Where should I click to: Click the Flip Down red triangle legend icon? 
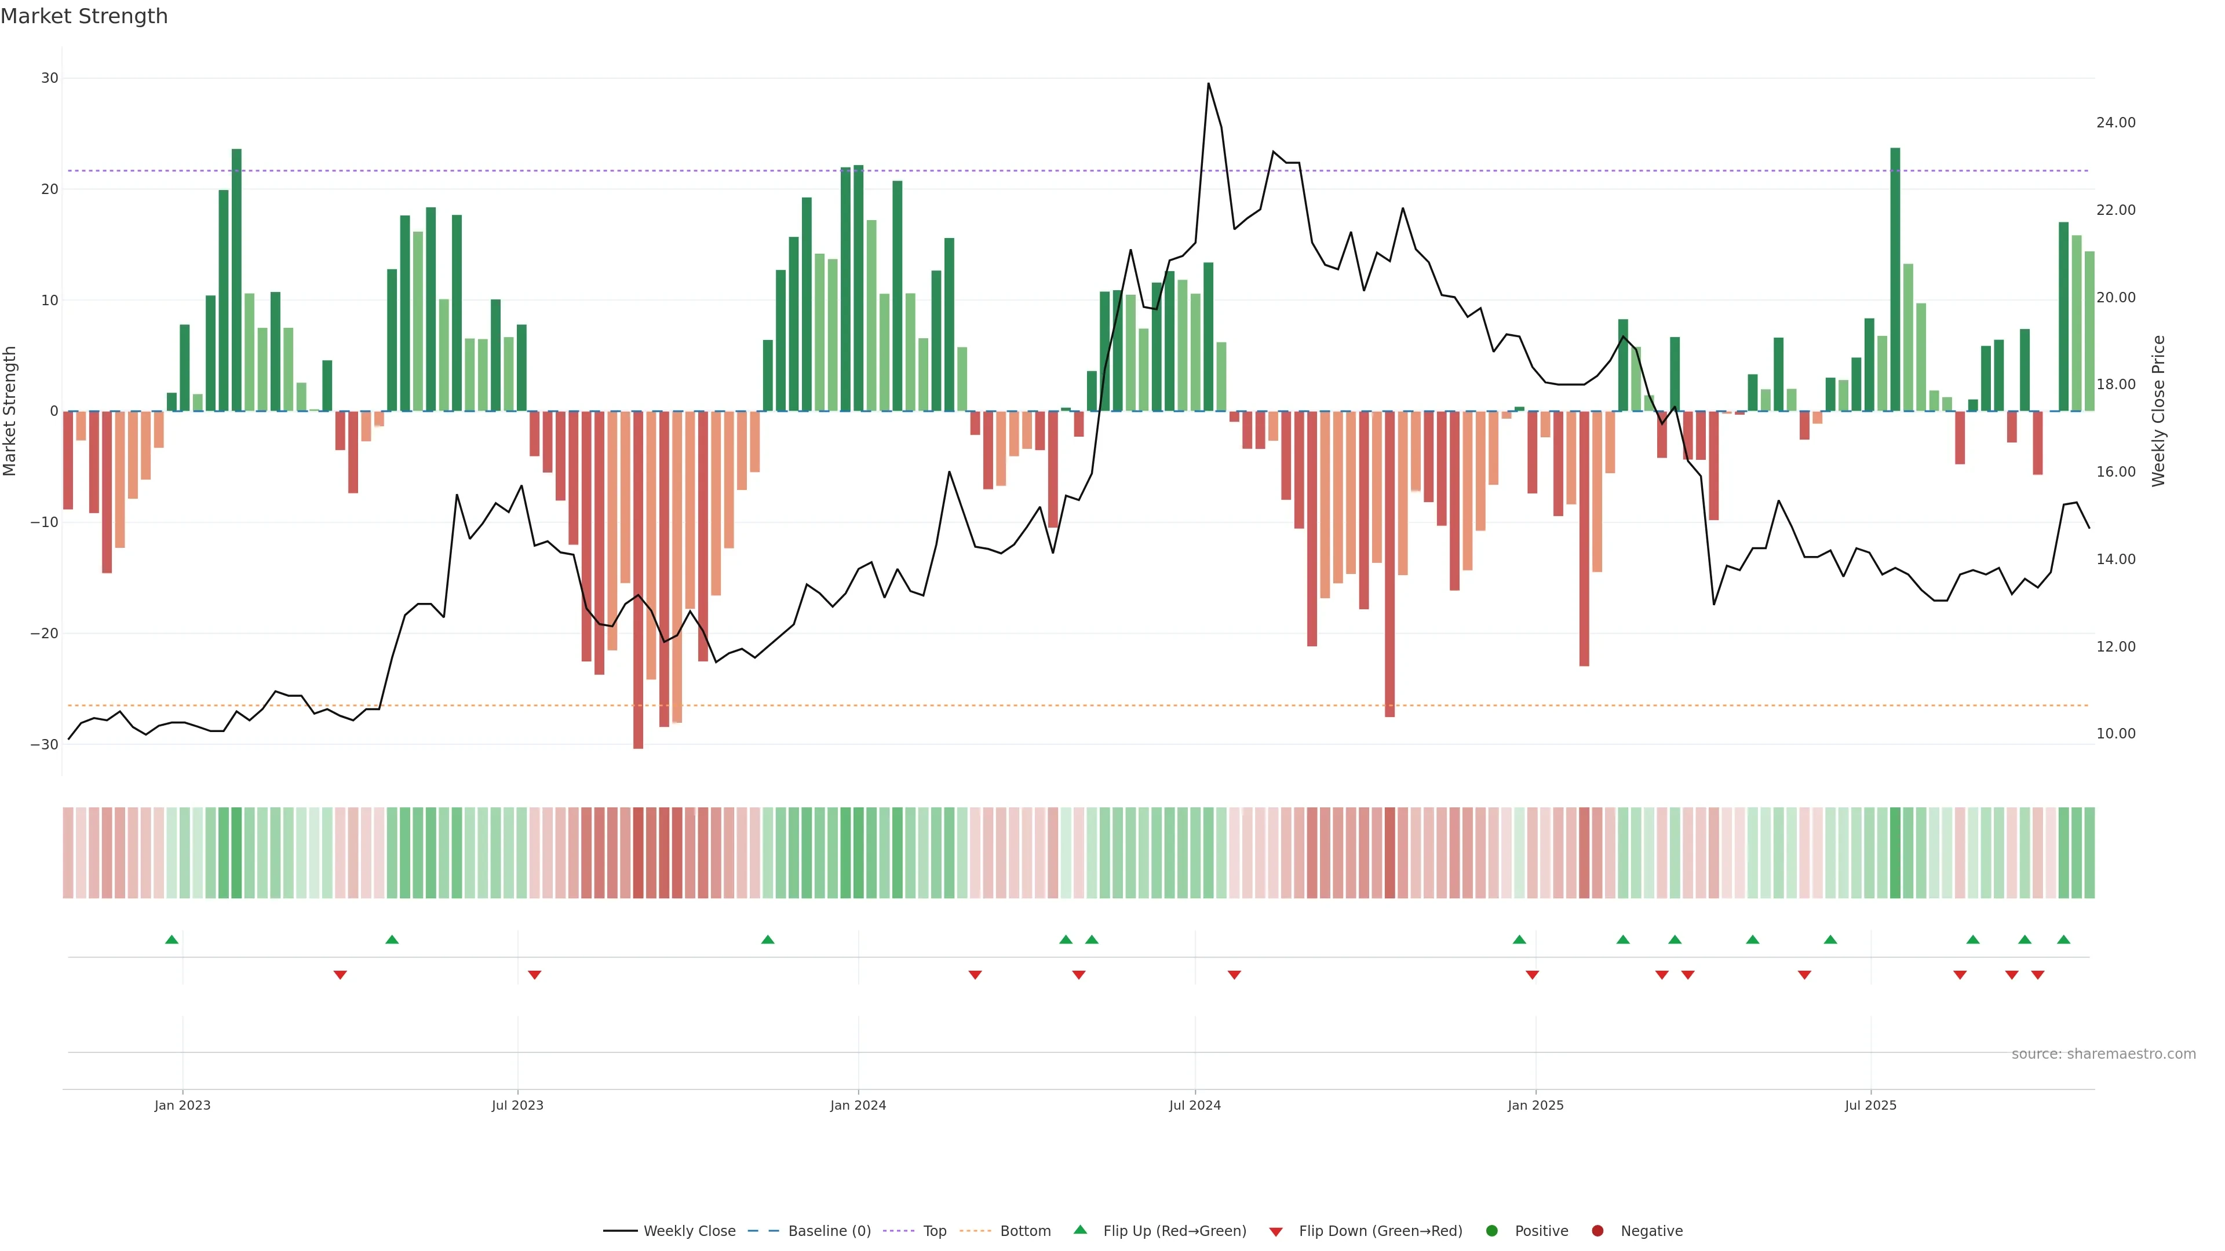(1276, 1231)
